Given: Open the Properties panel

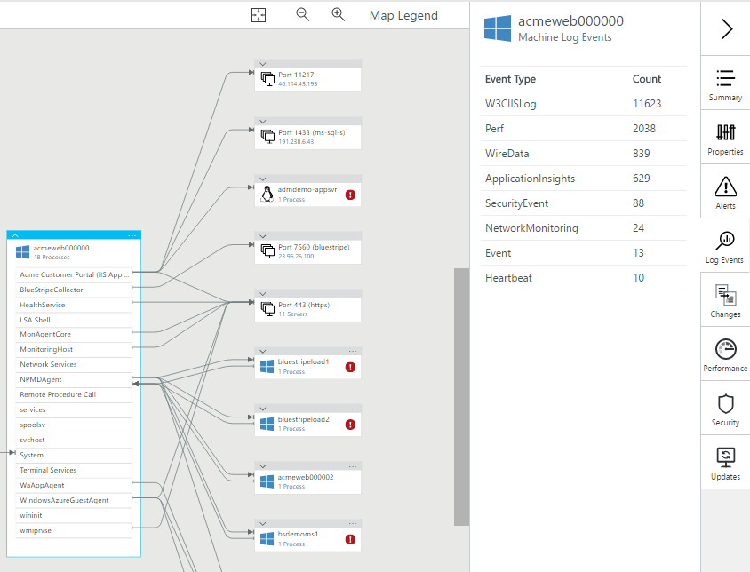Looking at the screenshot, I should tap(725, 139).
